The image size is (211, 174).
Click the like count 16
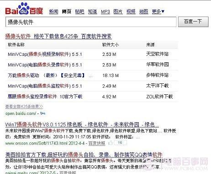coord(120,143)
